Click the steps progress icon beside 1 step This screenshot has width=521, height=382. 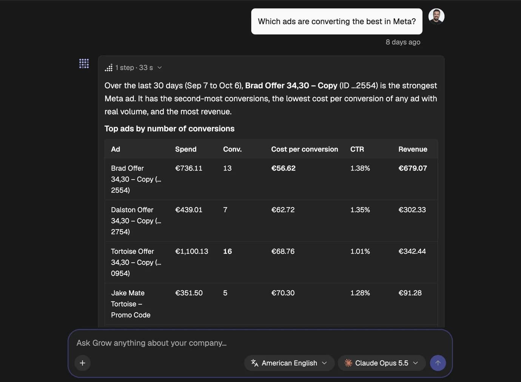(x=109, y=68)
